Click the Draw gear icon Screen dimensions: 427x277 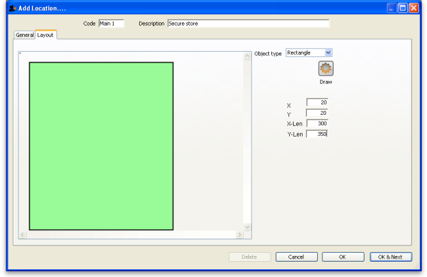click(326, 69)
